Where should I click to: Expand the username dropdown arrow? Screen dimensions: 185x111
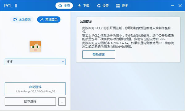tap(63, 62)
